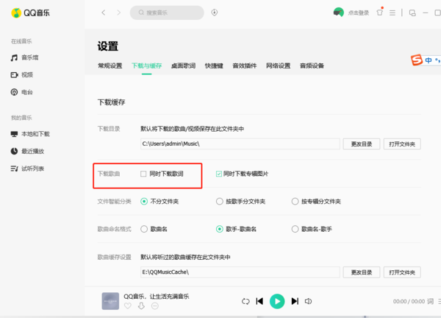Open 试听列表 playlist
Viewport: 441px width, 318px height.
[32, 169]
